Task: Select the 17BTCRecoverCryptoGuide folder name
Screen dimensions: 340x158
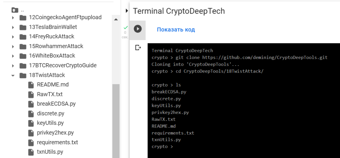Action: (63, 65)
